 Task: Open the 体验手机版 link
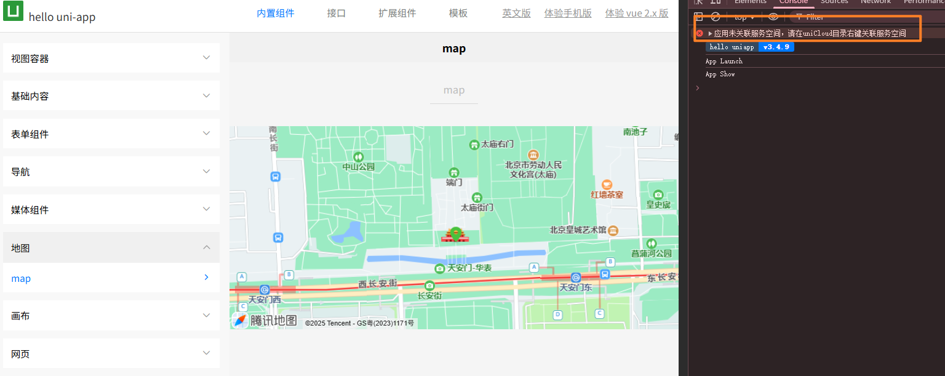tap(568, 14)
